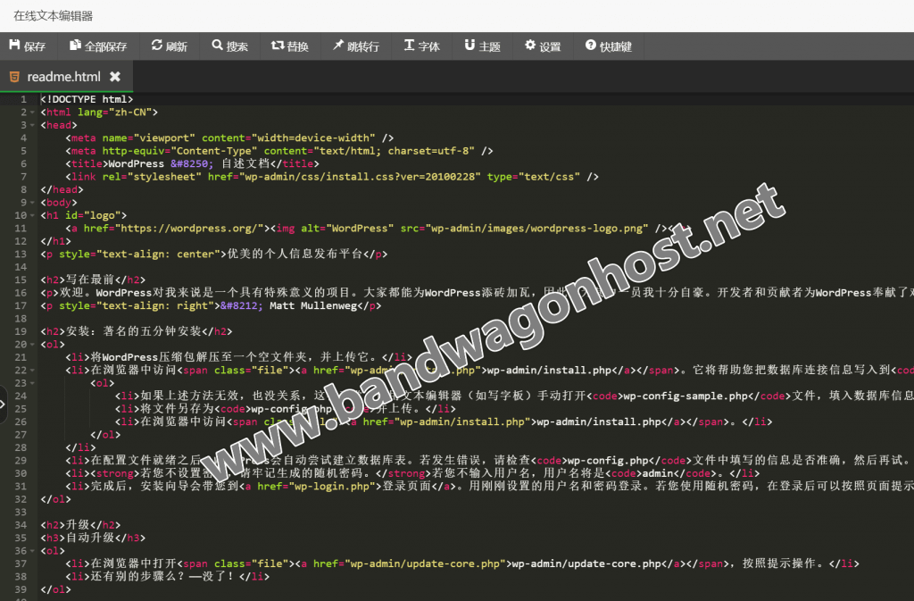The height and width of the screenshot is (601, 914).
Task: Refresh the editor with 刷新
Action: pyautogui.click(x=169, y=46)
